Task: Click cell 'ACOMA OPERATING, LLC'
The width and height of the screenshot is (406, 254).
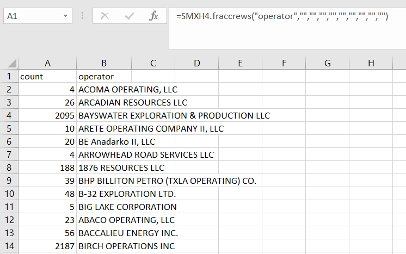Action: coord(128,90)
